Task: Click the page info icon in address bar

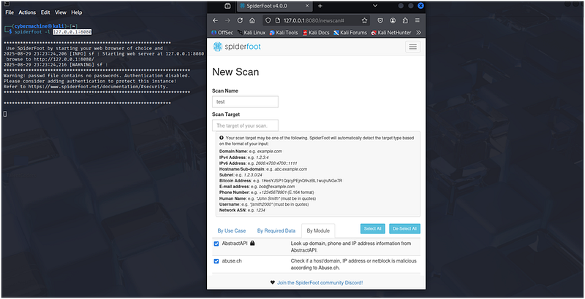Action: pyautogui.click(x=277, y=20)
